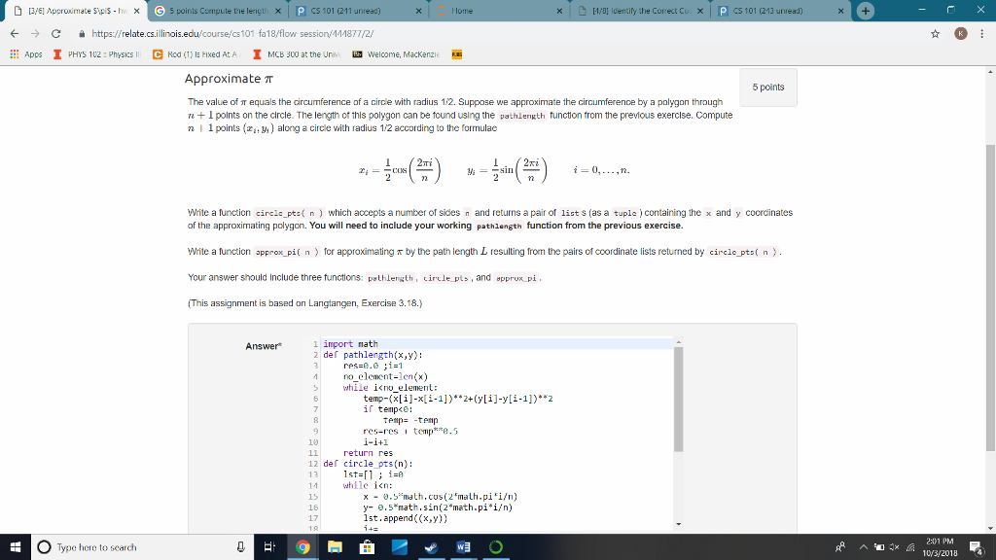Click the Task View icon
The height and width of the screenshot is (560, 996).
click(268, 547)
